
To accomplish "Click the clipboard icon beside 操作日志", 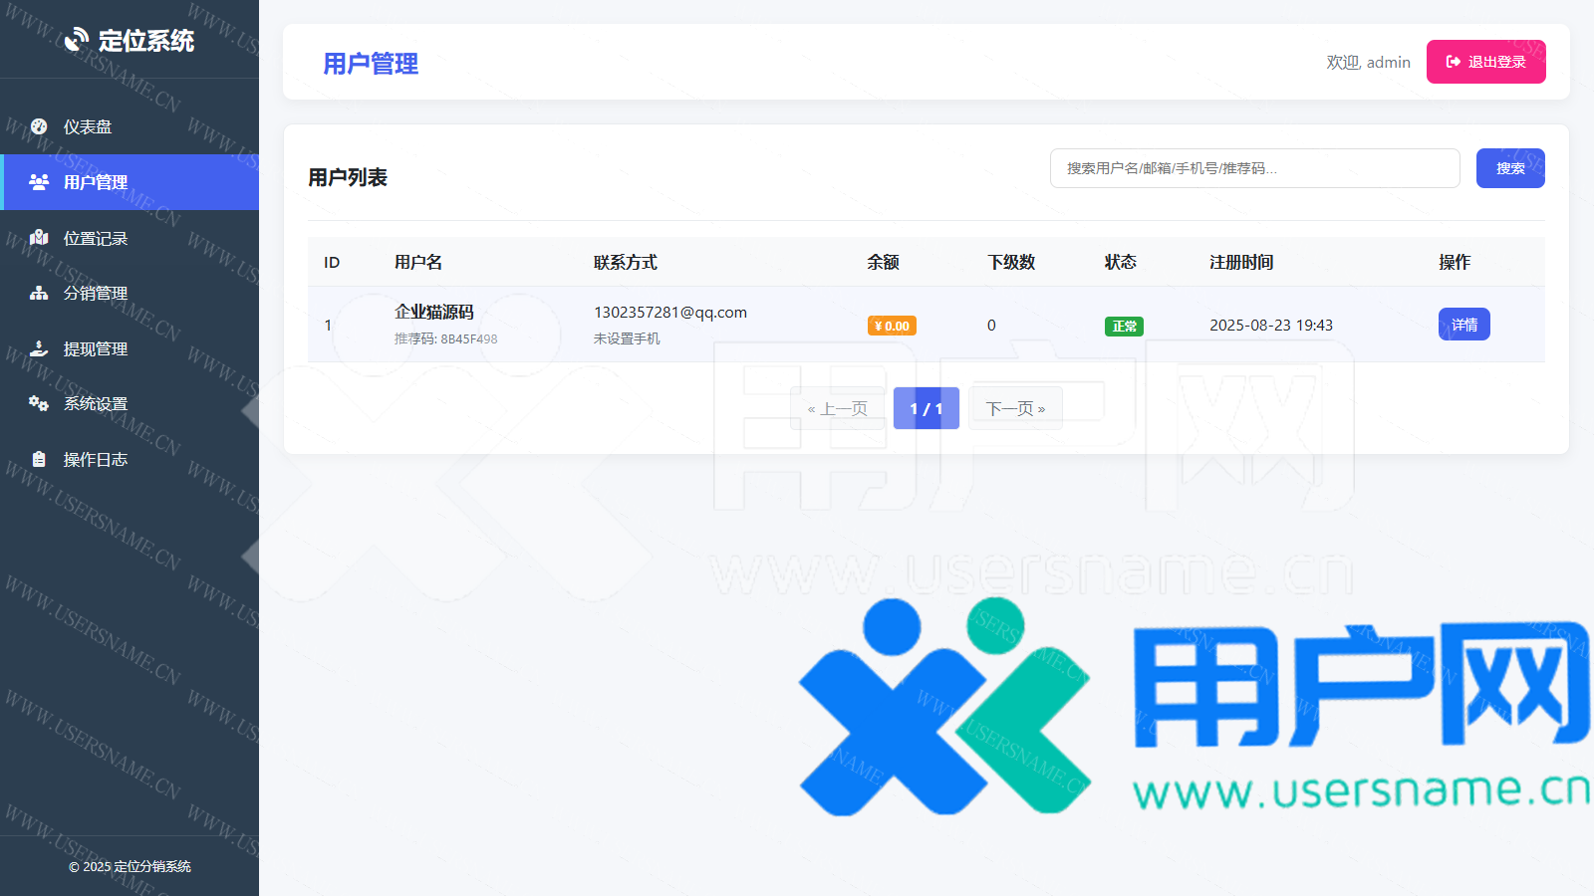I will (39, 459).
